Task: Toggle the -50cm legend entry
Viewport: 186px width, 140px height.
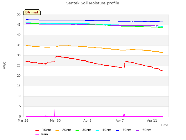Action: tap(123, 130)
